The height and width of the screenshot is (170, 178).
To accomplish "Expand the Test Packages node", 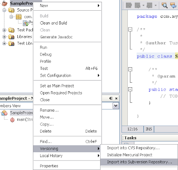I will [4, 30].
